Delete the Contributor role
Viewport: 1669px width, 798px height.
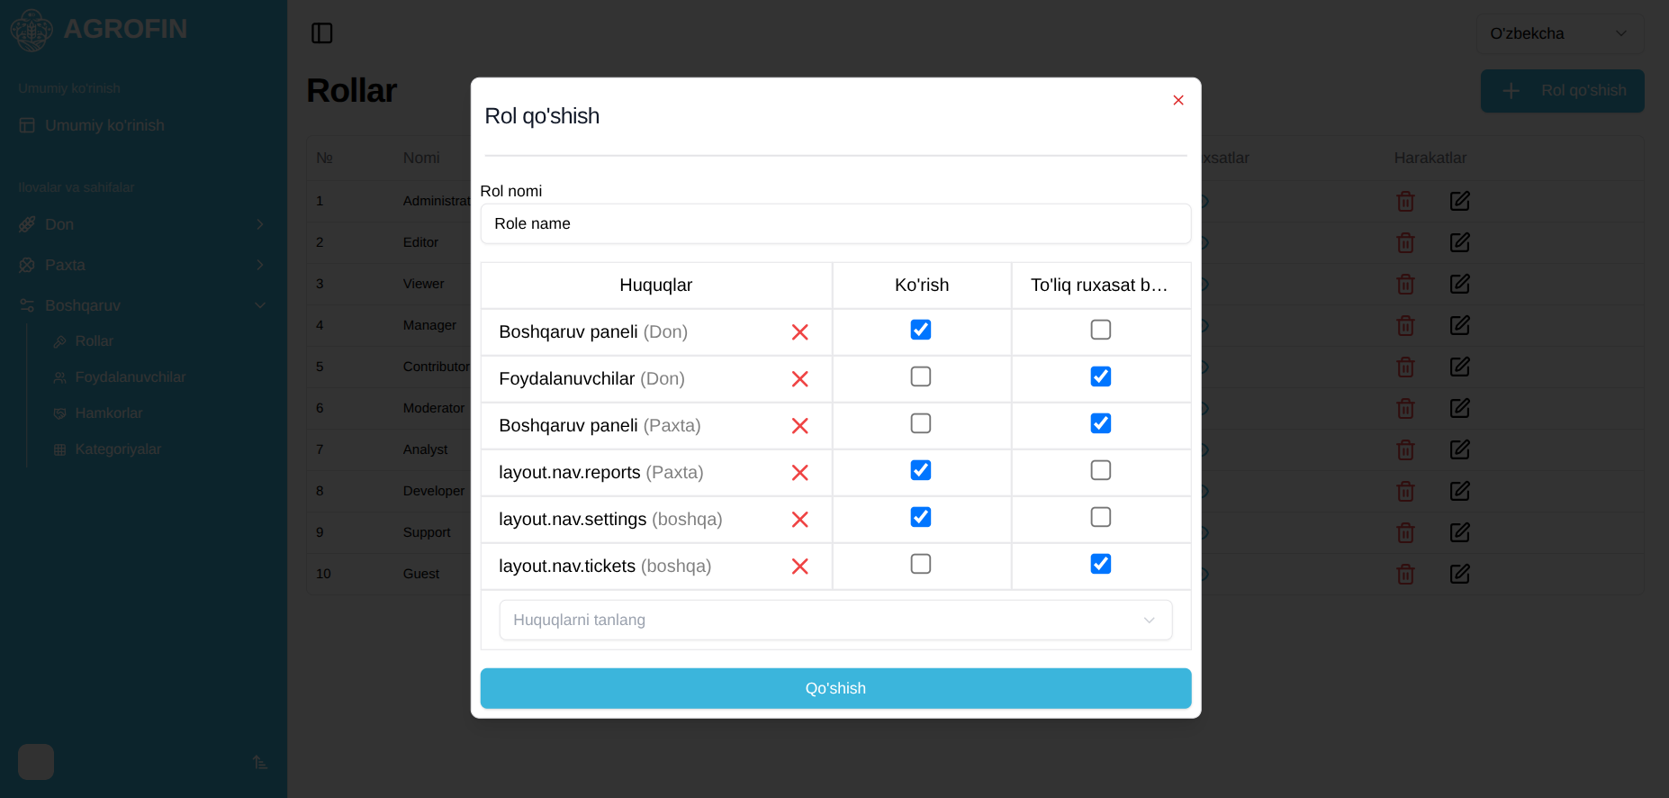pyautogui.click(x=1405, y=367)
